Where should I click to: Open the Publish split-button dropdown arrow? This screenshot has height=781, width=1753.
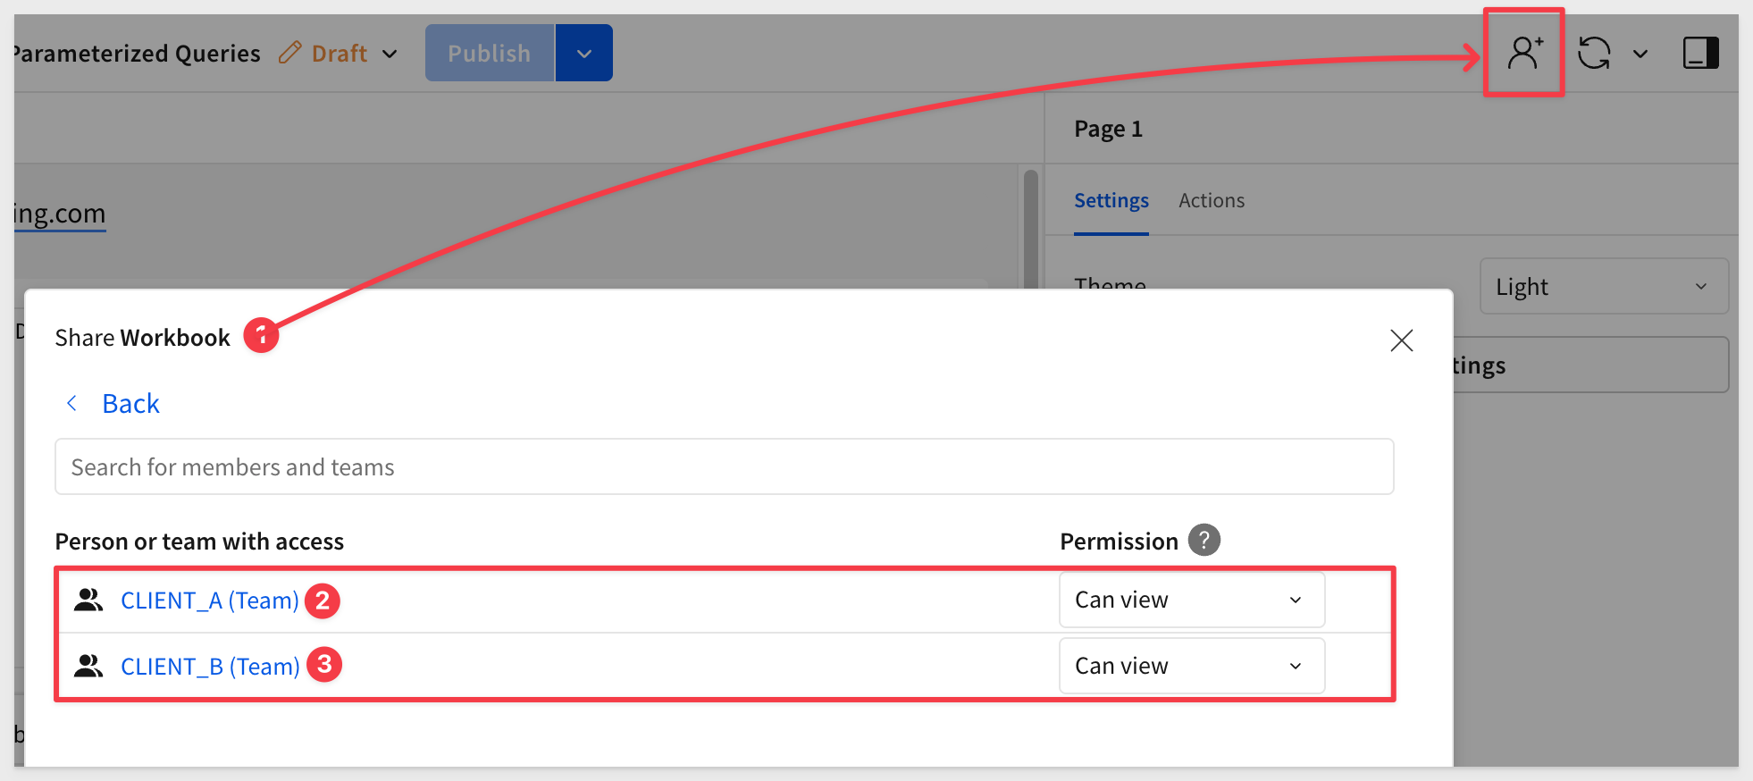click(584, 54)
